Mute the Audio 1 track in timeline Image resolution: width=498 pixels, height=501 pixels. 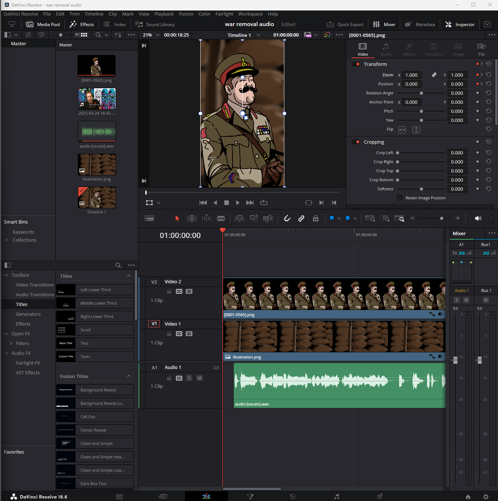pyautogui.click(x=199, y=378)
